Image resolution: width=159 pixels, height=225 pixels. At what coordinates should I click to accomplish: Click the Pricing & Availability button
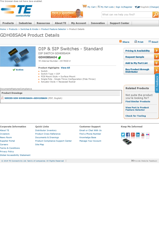(x=141, y=51)
